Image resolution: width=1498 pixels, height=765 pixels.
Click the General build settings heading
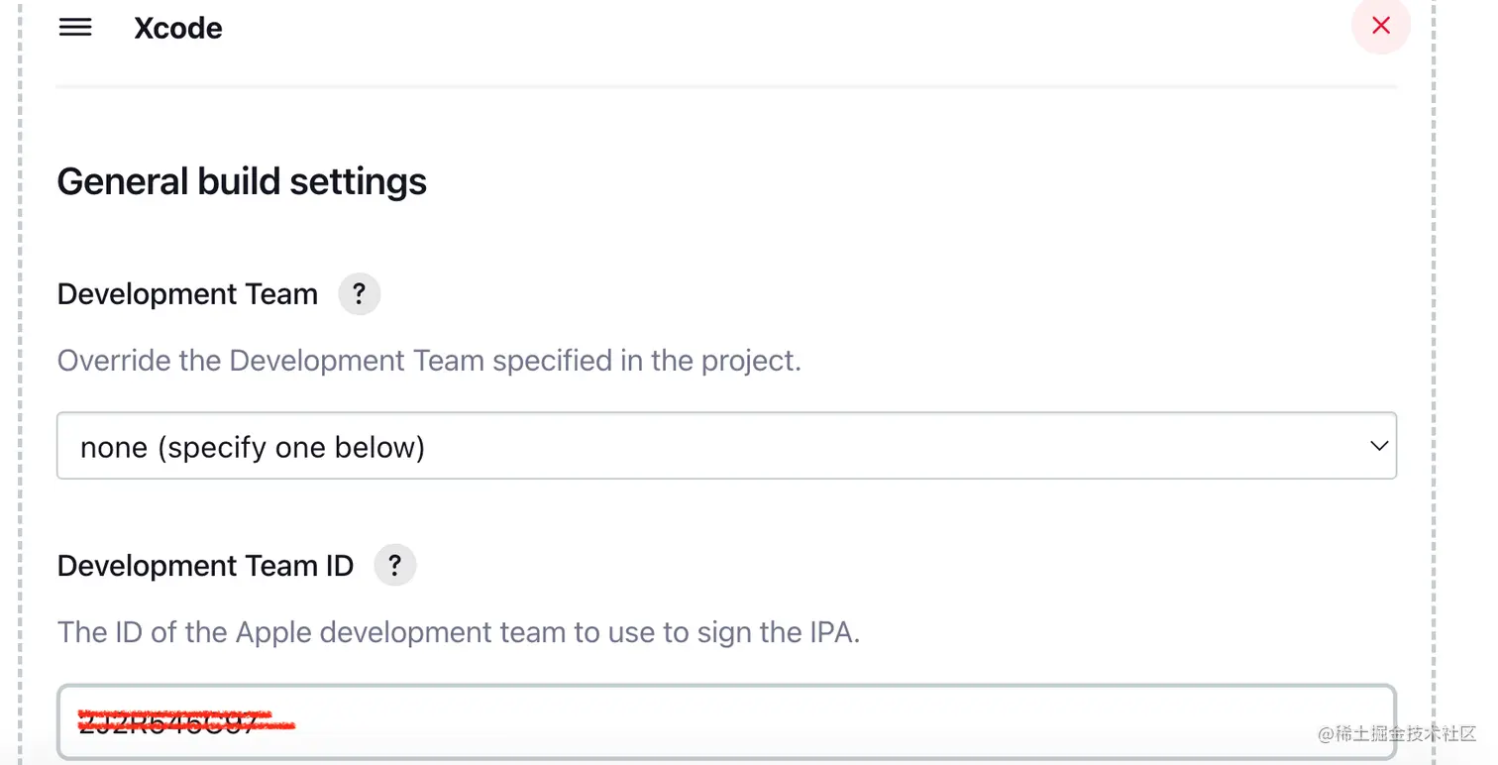(x=242, y=182)
